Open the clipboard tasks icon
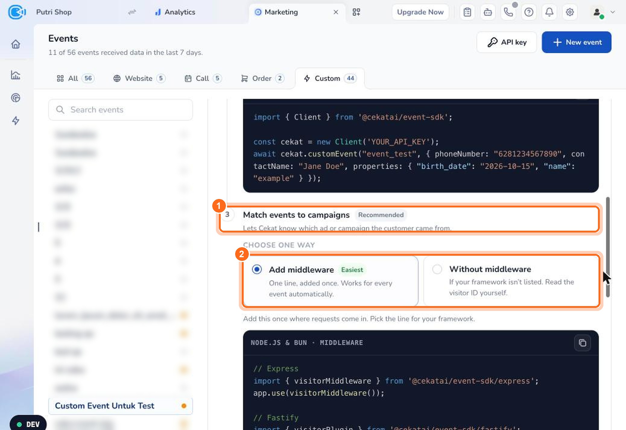The image size is (626, 430). (467, 12)
